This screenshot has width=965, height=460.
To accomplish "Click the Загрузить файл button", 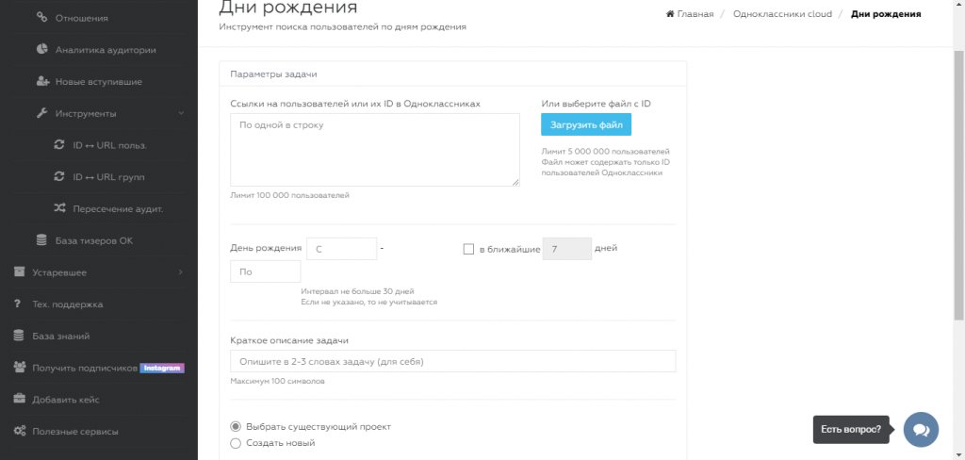I will pos(586,124).
